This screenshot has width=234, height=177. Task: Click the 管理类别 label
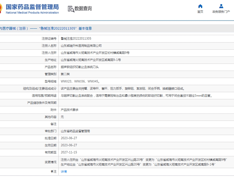tap(51, 74)
